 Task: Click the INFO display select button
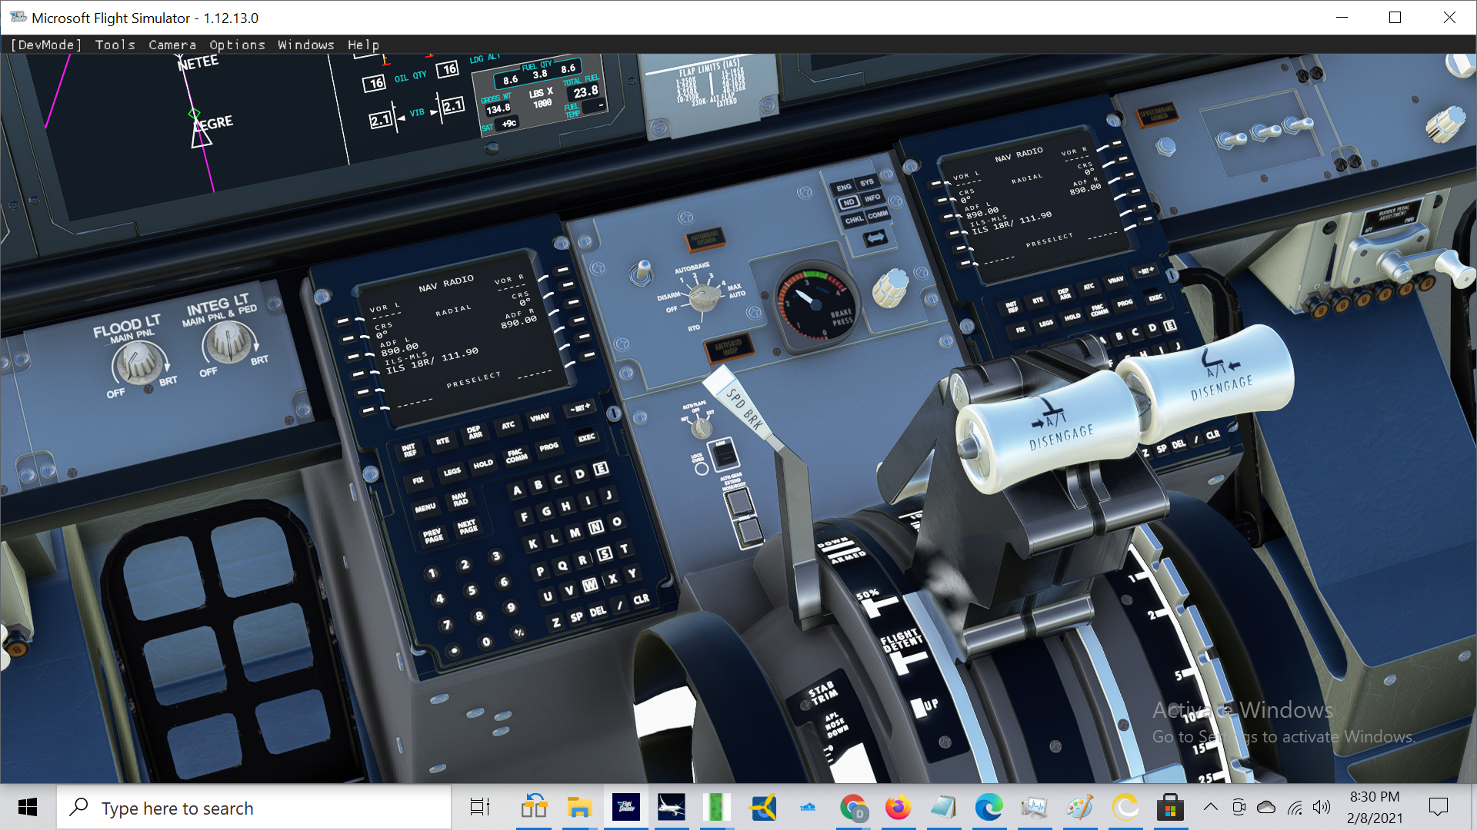tap(872, 198)
